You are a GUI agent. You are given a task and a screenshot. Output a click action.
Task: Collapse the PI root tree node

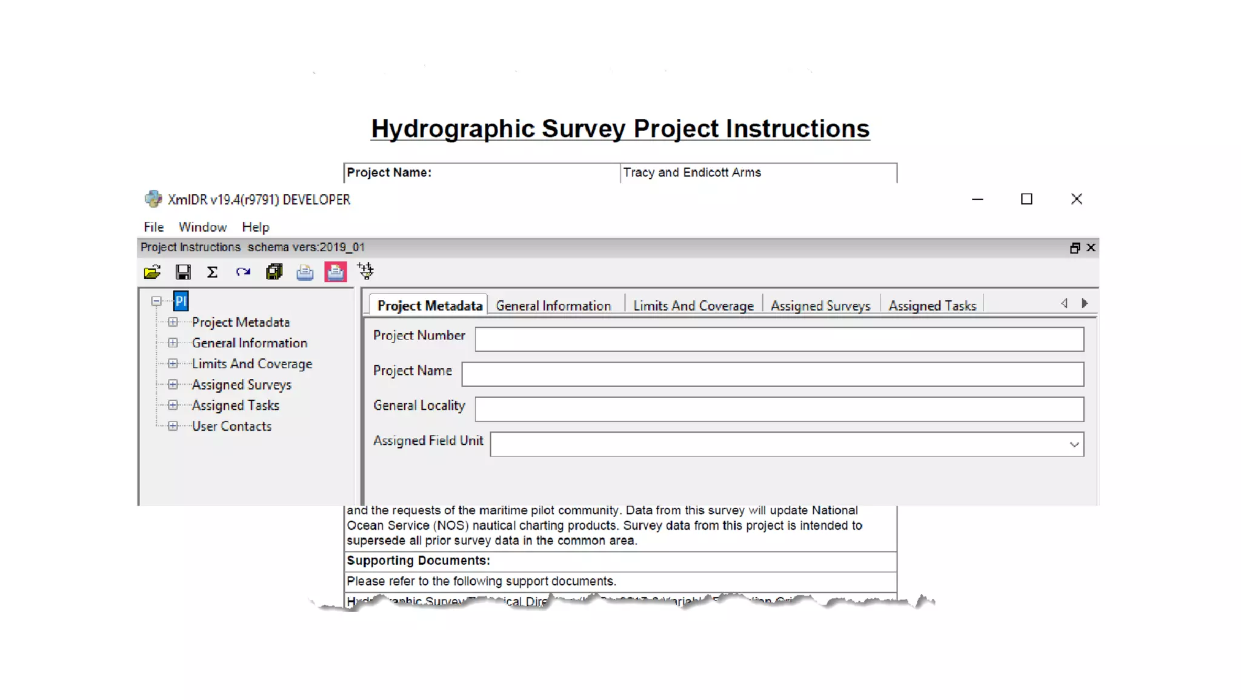pos(156,301)
